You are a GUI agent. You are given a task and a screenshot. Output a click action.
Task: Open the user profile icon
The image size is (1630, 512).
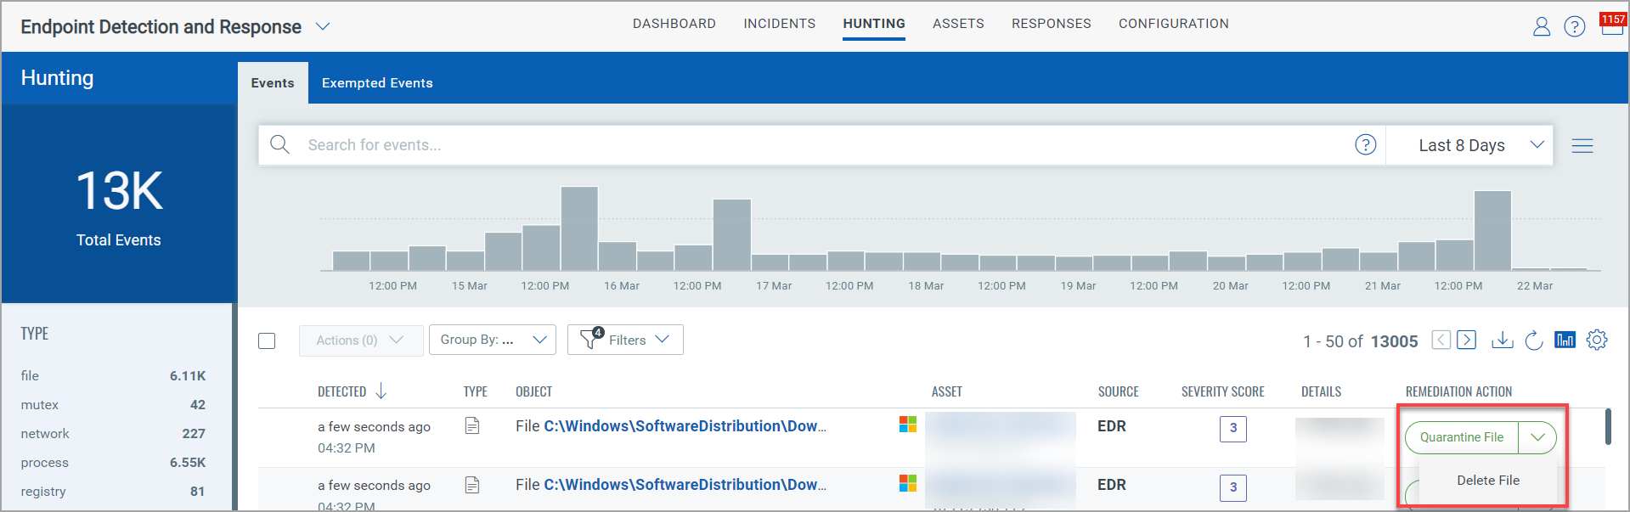coord(1541,27)
